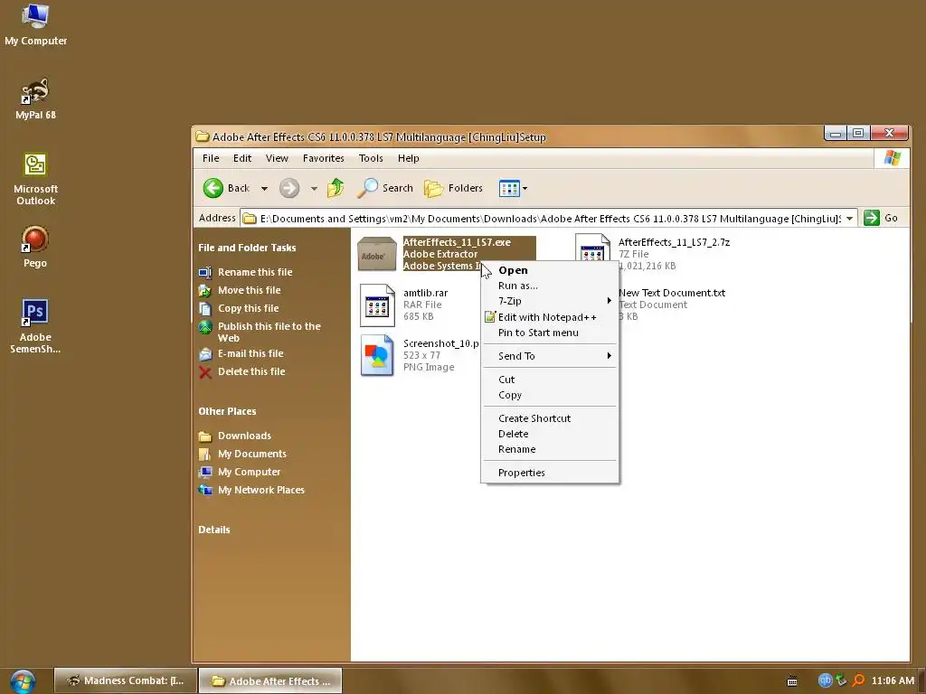
Task: Select amtlib.rar file icon
Action: [377, 305]
